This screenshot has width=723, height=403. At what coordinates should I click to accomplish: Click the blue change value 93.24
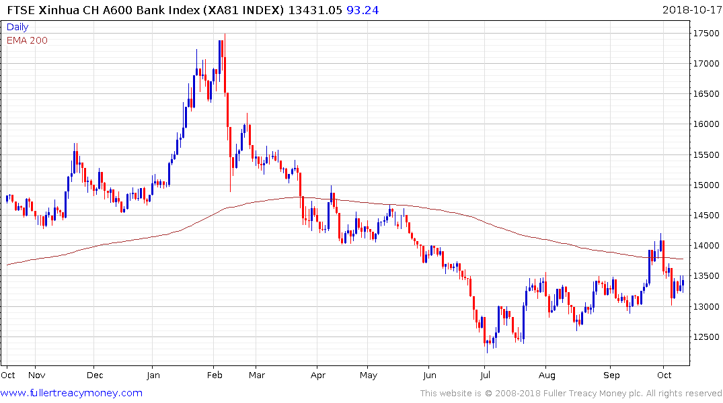tap(363, 10)
